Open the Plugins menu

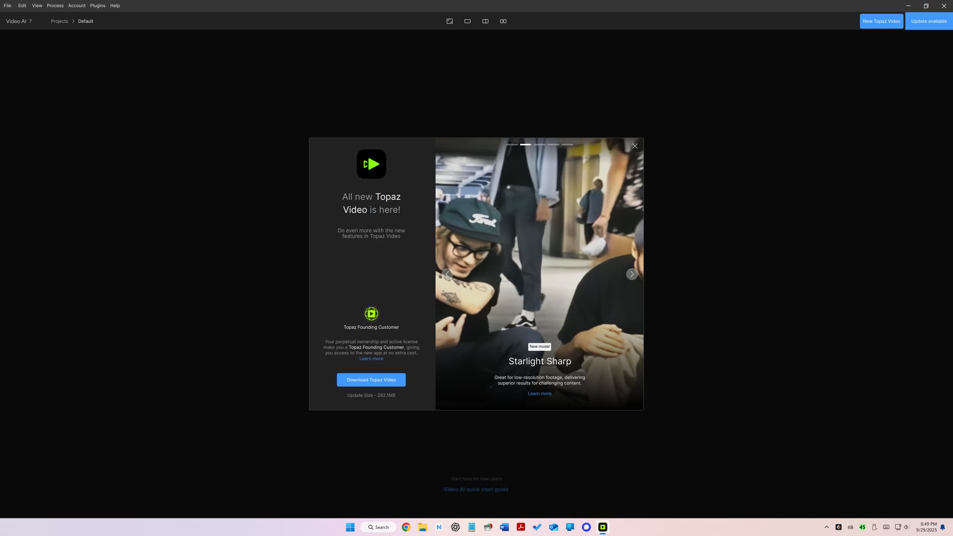click(97, 5)
